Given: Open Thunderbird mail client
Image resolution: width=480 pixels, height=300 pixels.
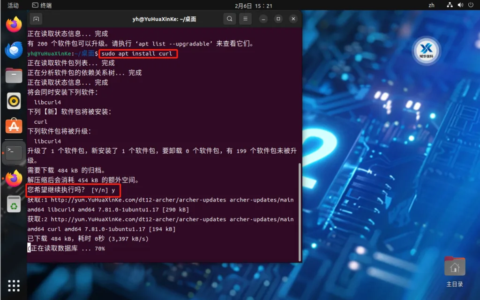Looking at the screenshot, I should click(14, 50).
